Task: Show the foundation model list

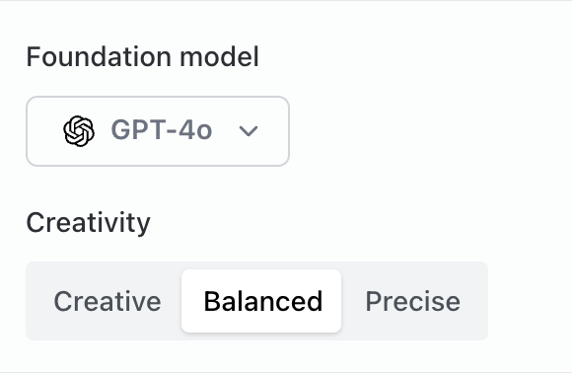Action: [158, 131]
